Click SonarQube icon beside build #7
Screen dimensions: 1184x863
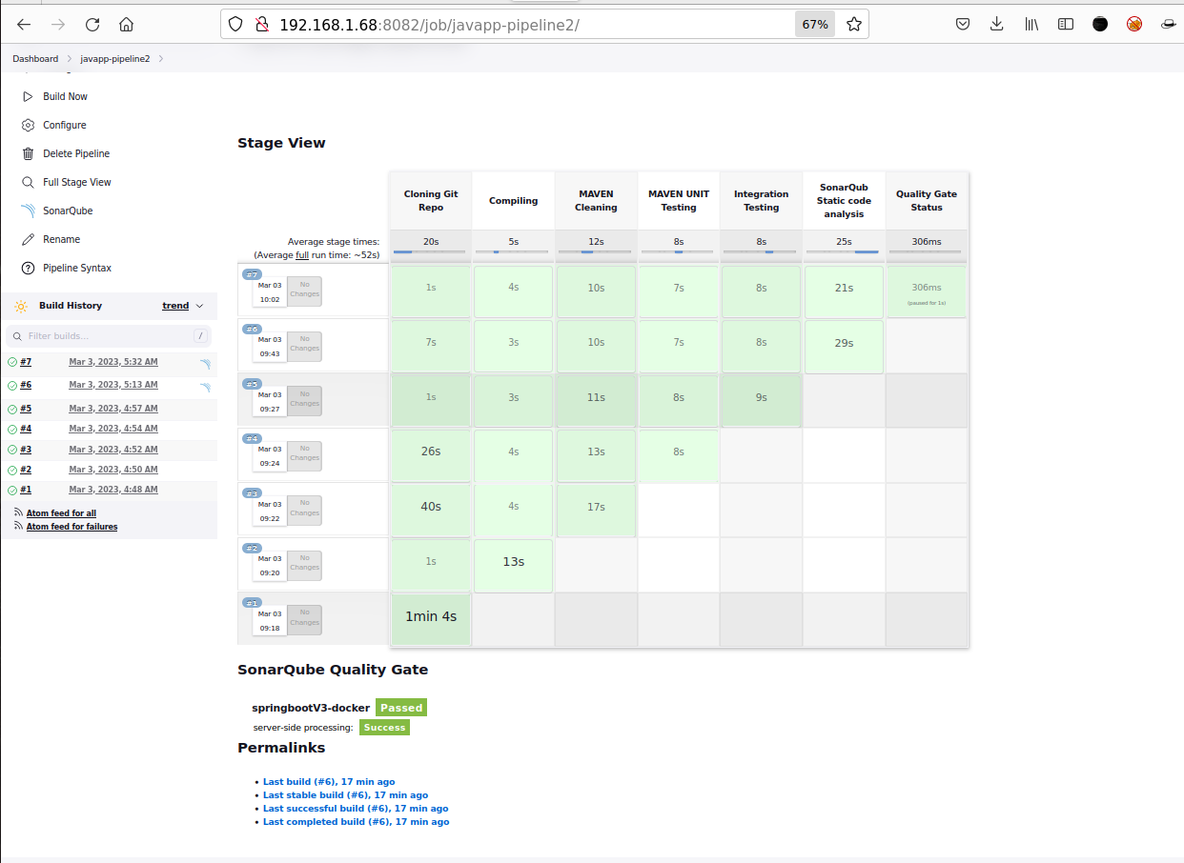[205, 364]
